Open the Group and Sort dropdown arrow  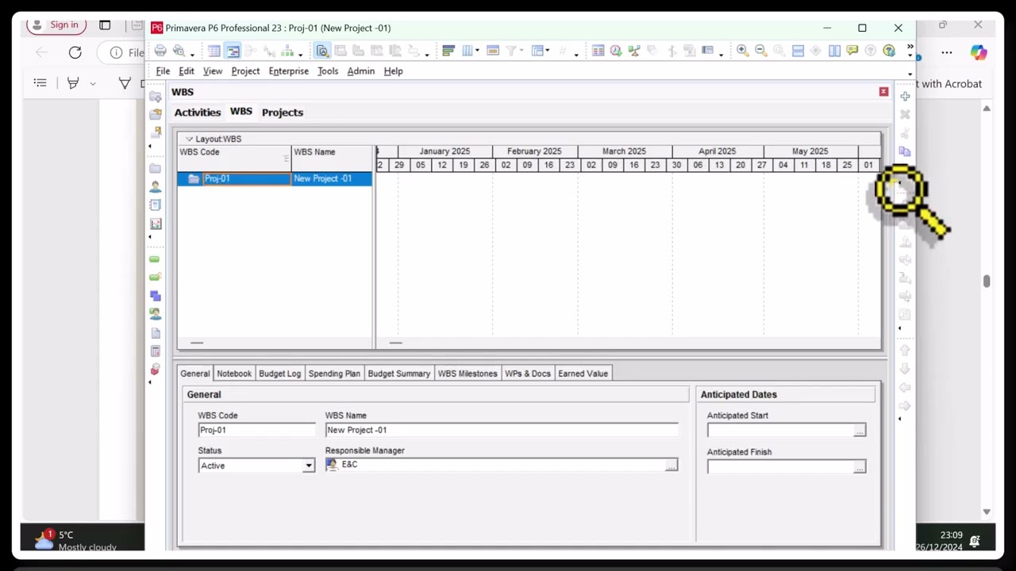(548, 51)
